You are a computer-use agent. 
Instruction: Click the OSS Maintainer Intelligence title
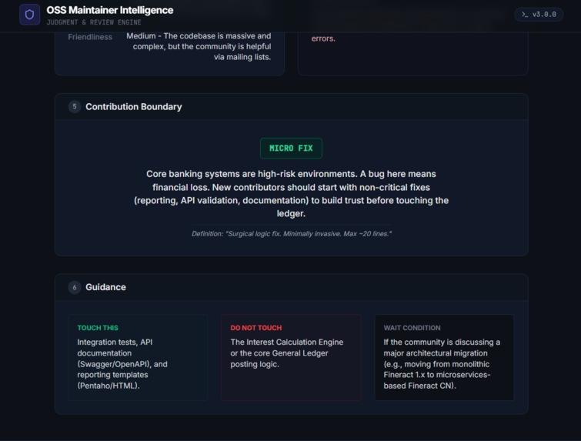[110, 10]
